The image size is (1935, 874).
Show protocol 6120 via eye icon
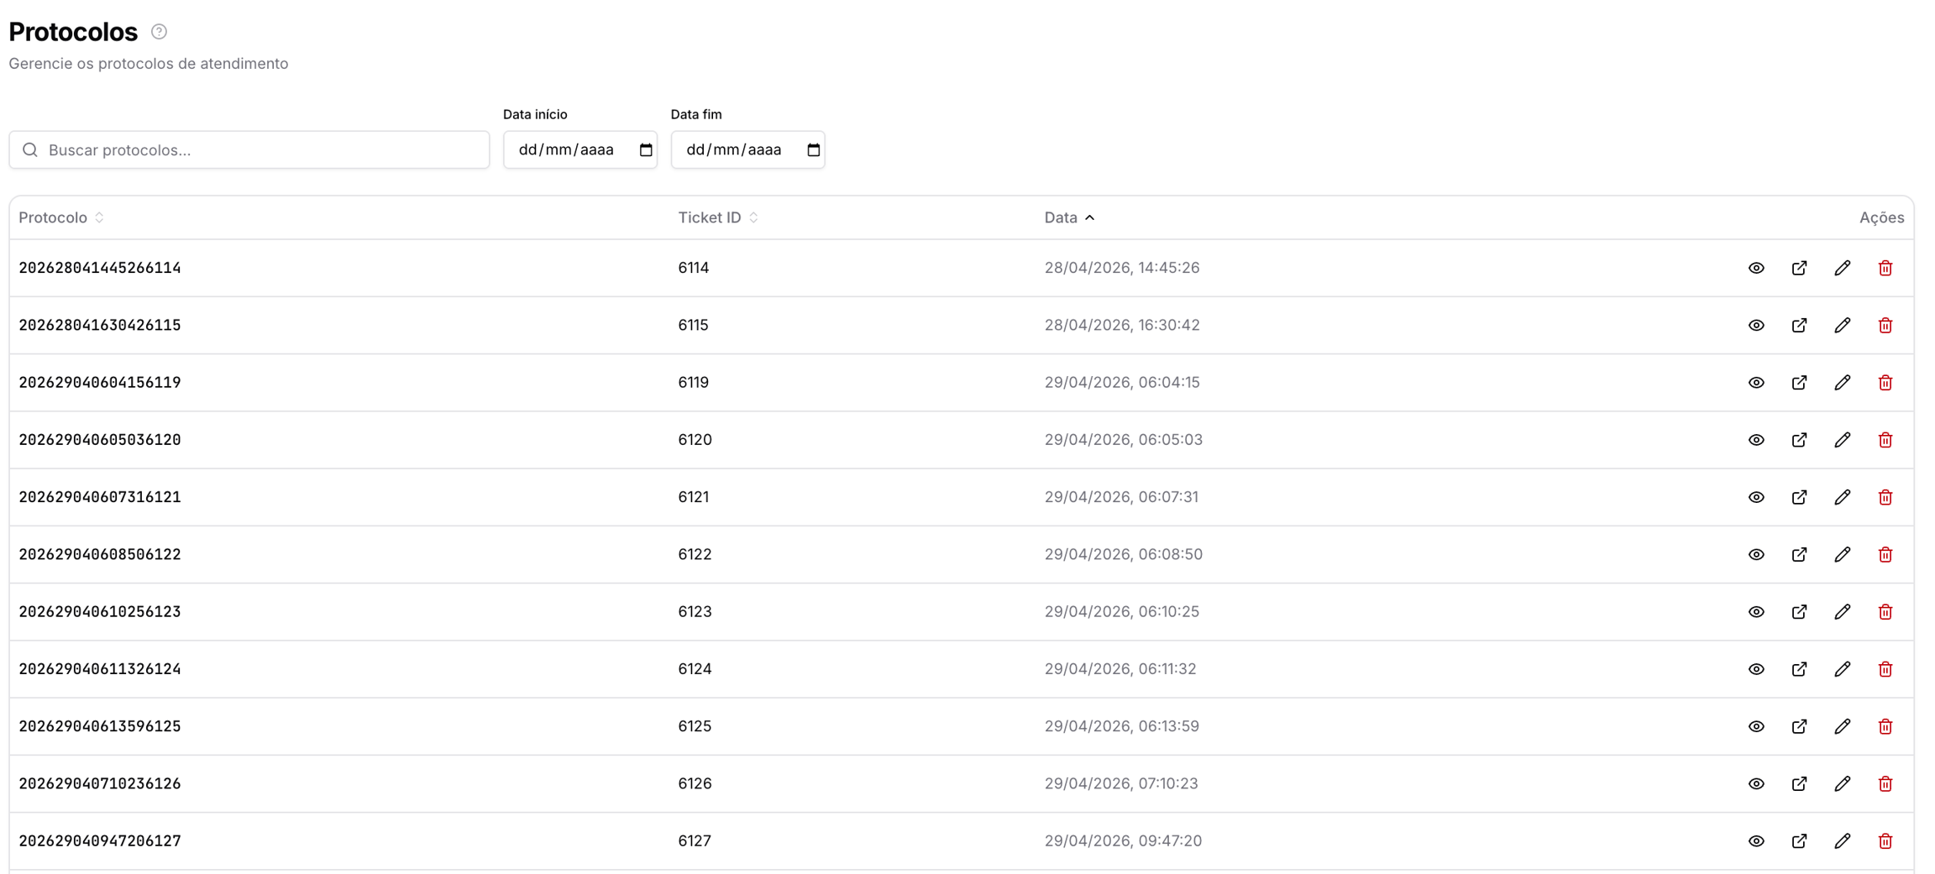1756,440
